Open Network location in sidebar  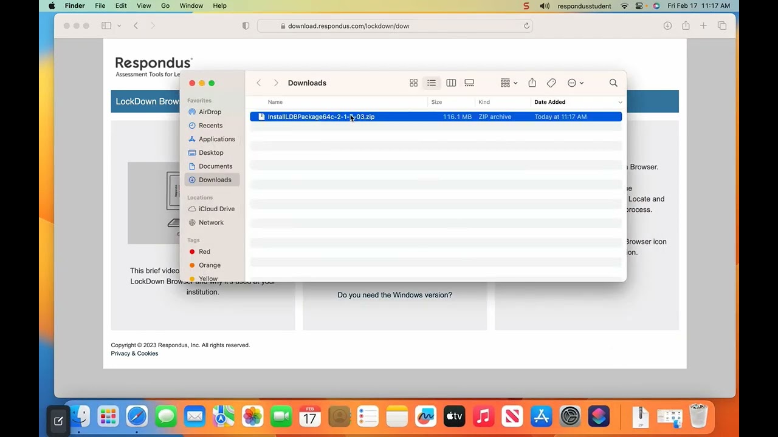[212, 223]
